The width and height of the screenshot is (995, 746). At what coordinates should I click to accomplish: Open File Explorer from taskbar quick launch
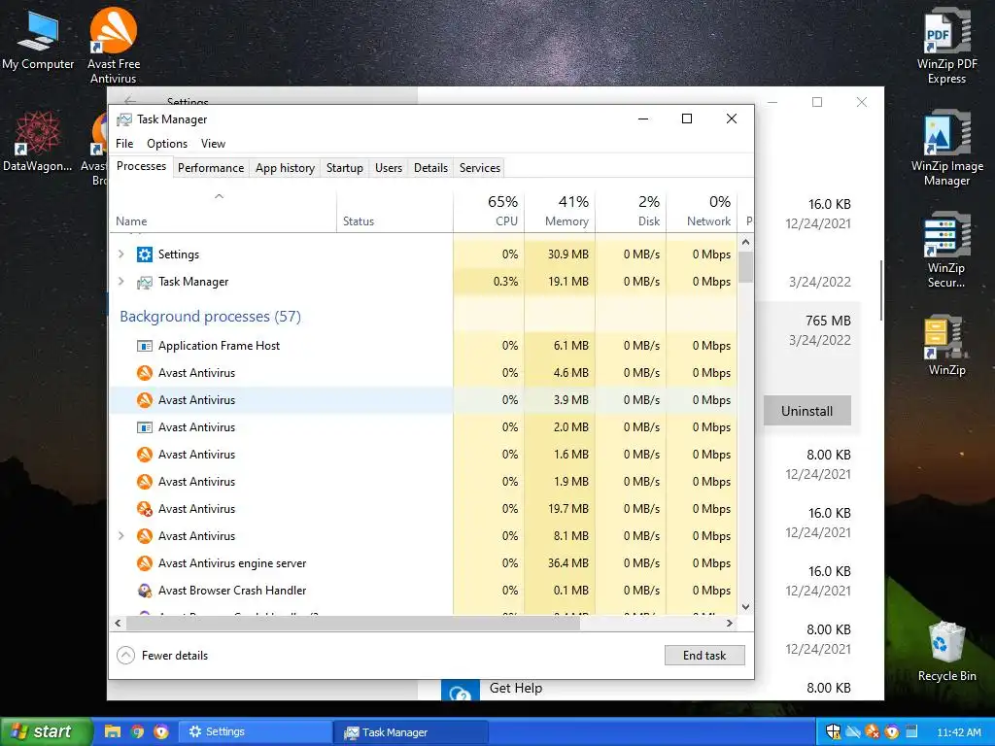[x=113, y=732]
